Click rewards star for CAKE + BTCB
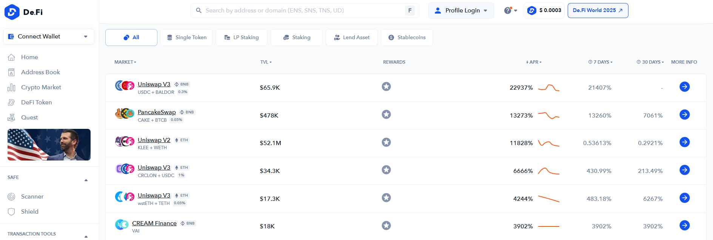Viewport: 713px width, 240px height. (x=386, y=115)
